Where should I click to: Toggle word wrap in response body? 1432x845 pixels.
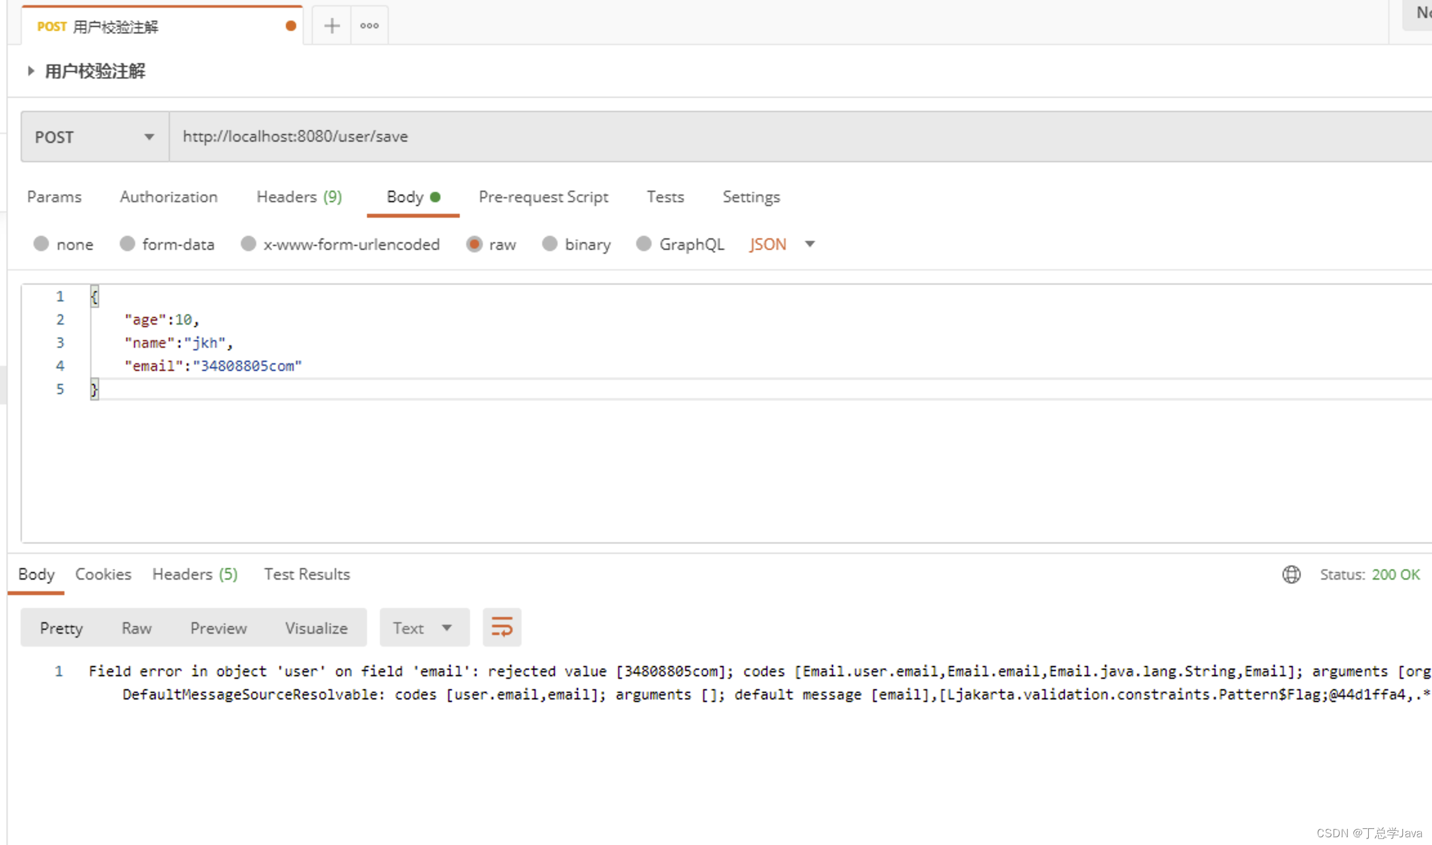[x=502, y=627]
